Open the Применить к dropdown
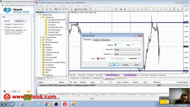The image size is (190, 107). point(127,54)
